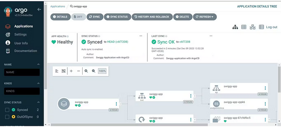
Task: Click the svc service node icon
Action: point(142,96)
